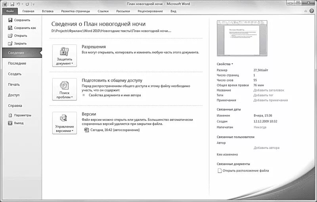Switch to the Файл tab

[10, 11]
